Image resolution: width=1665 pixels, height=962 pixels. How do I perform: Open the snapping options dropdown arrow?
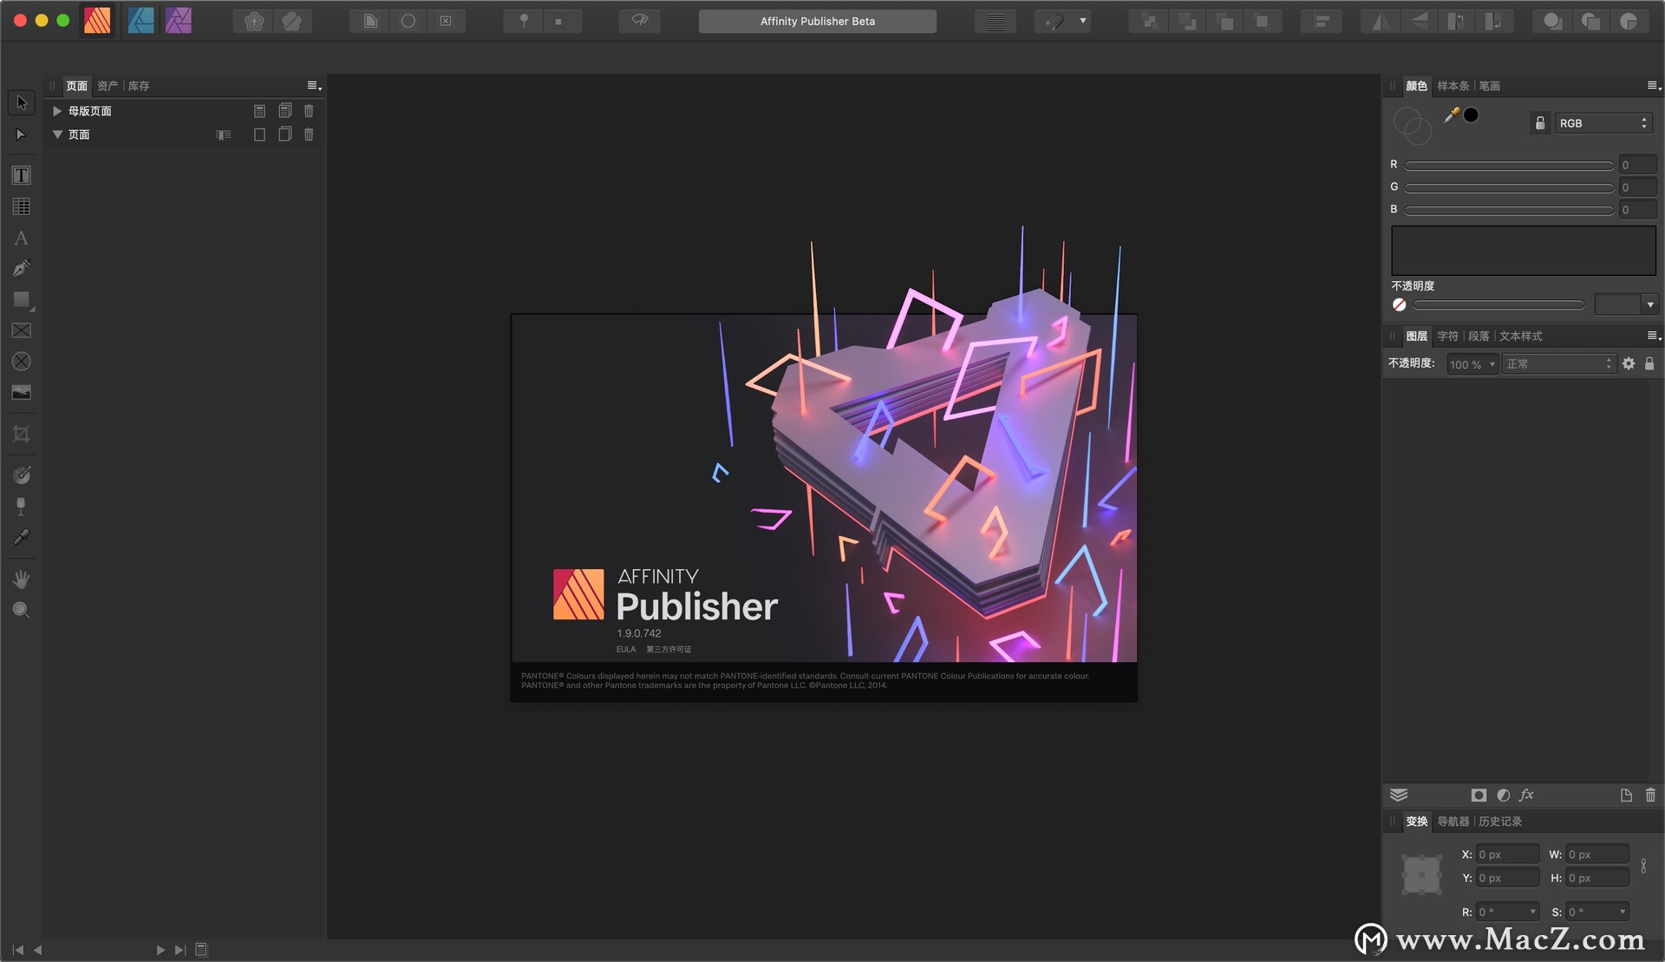point(1082,21)
